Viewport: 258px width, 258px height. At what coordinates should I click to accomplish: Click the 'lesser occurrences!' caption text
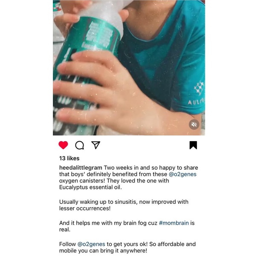(x=85, y=208)
